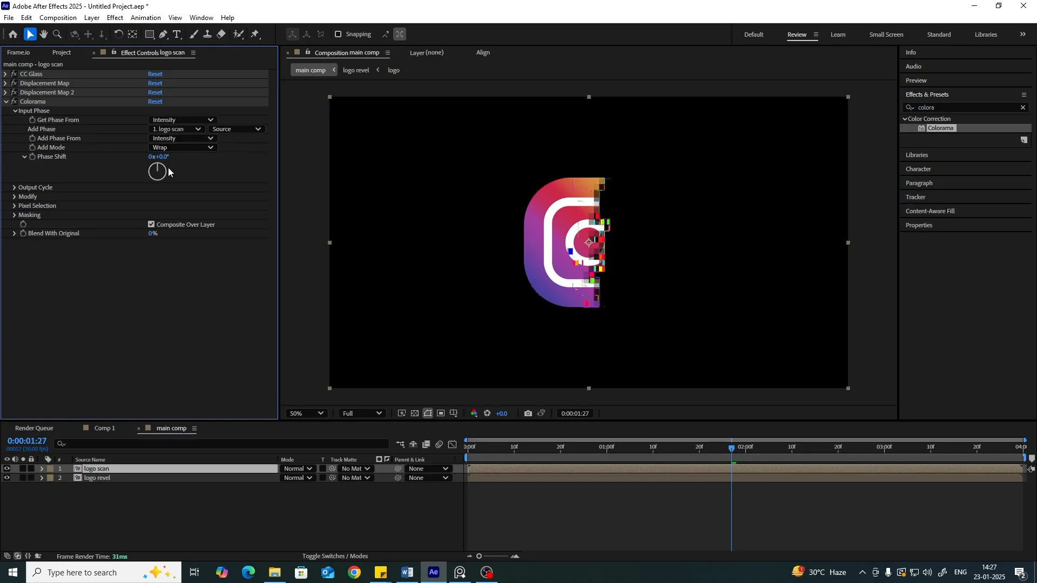1037x583 pixels.
Task: Select the Puppet Pin tool
Action: (x=255, y=34)
